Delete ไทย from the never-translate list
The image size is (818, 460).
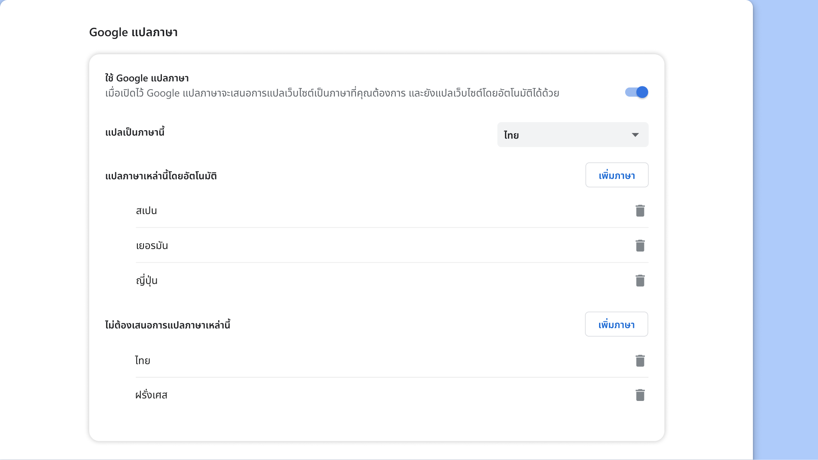tap(640, 360)
